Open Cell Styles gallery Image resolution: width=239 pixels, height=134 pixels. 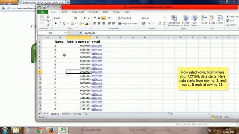195,21
